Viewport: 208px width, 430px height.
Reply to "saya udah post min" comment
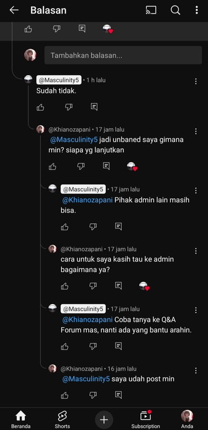(x=118, y=395)
